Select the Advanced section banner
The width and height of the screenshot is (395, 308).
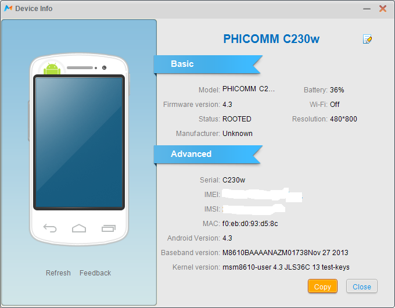click(x=208, y=154)
